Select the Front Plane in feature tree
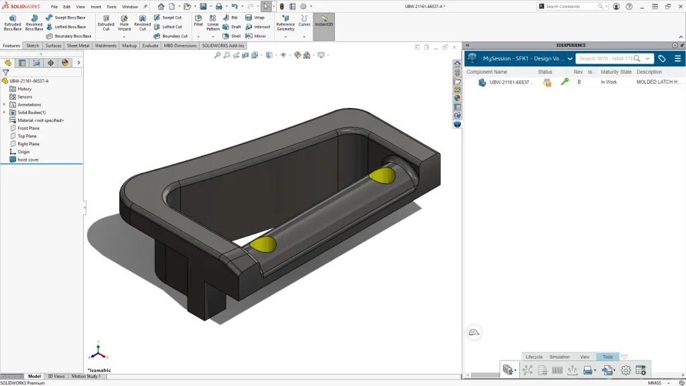The height and width of the screenshot is (386, 686). [28, 128]
